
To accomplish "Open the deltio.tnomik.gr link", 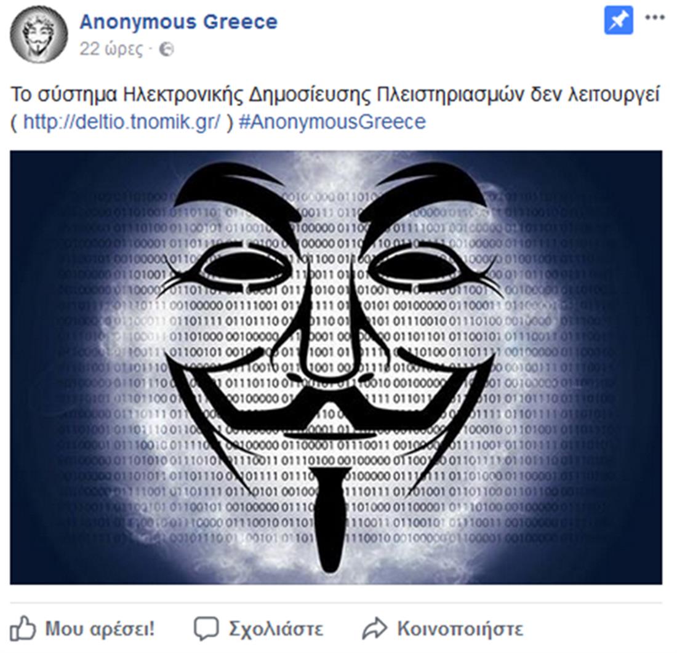I will click(x=122, y=121).
